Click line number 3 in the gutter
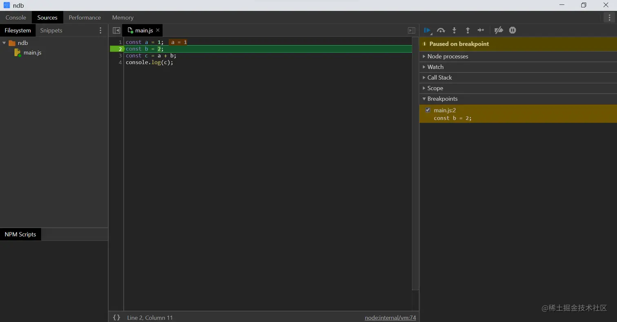The width and height of the screenshot is (617, 322). click(x=120, y=56)
